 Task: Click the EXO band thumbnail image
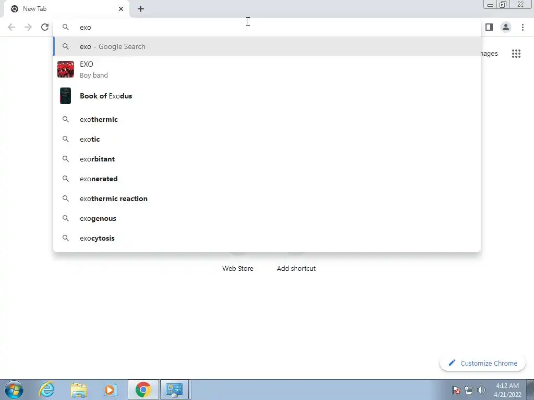point(65,69)
